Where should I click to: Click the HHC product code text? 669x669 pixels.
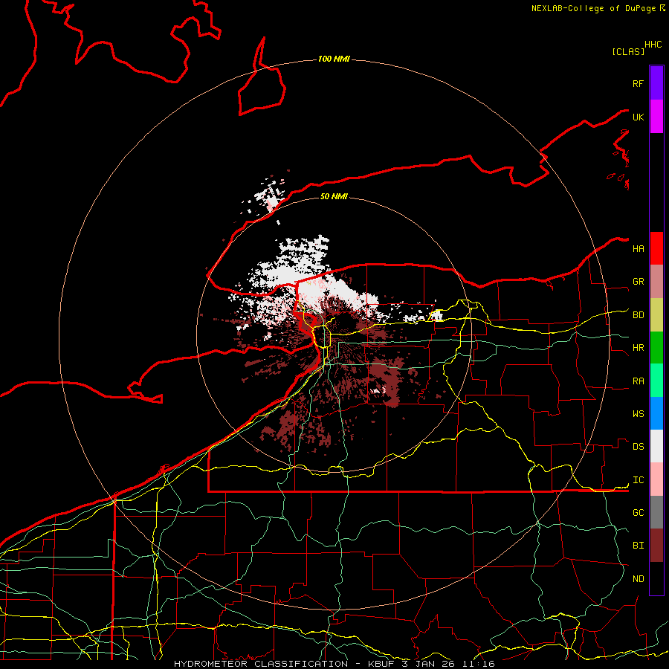(653, 45)
